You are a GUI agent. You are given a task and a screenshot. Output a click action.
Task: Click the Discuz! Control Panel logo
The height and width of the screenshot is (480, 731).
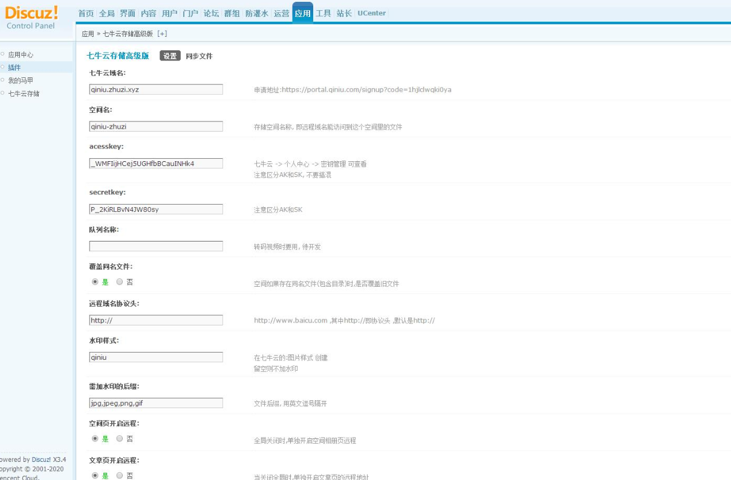pyautogui.click(x=31, y=16)
